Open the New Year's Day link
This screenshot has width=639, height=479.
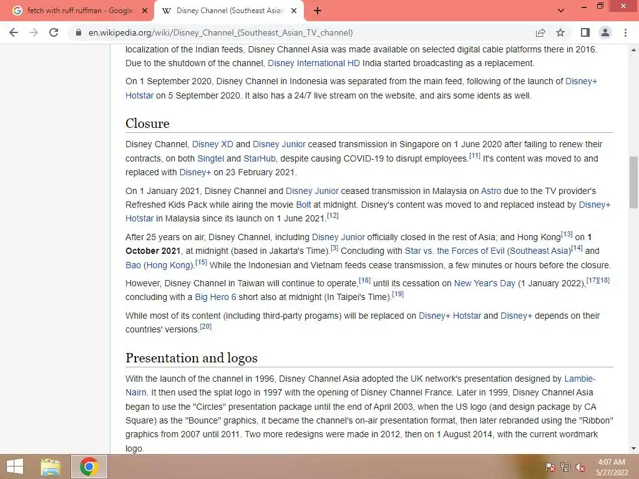coord(484,284)
